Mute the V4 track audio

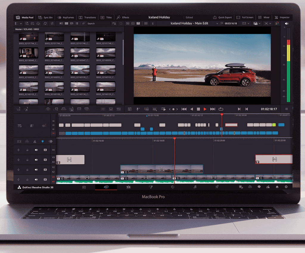point(36,150)
